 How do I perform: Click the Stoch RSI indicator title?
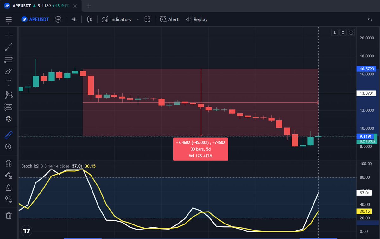click(30, 166)
